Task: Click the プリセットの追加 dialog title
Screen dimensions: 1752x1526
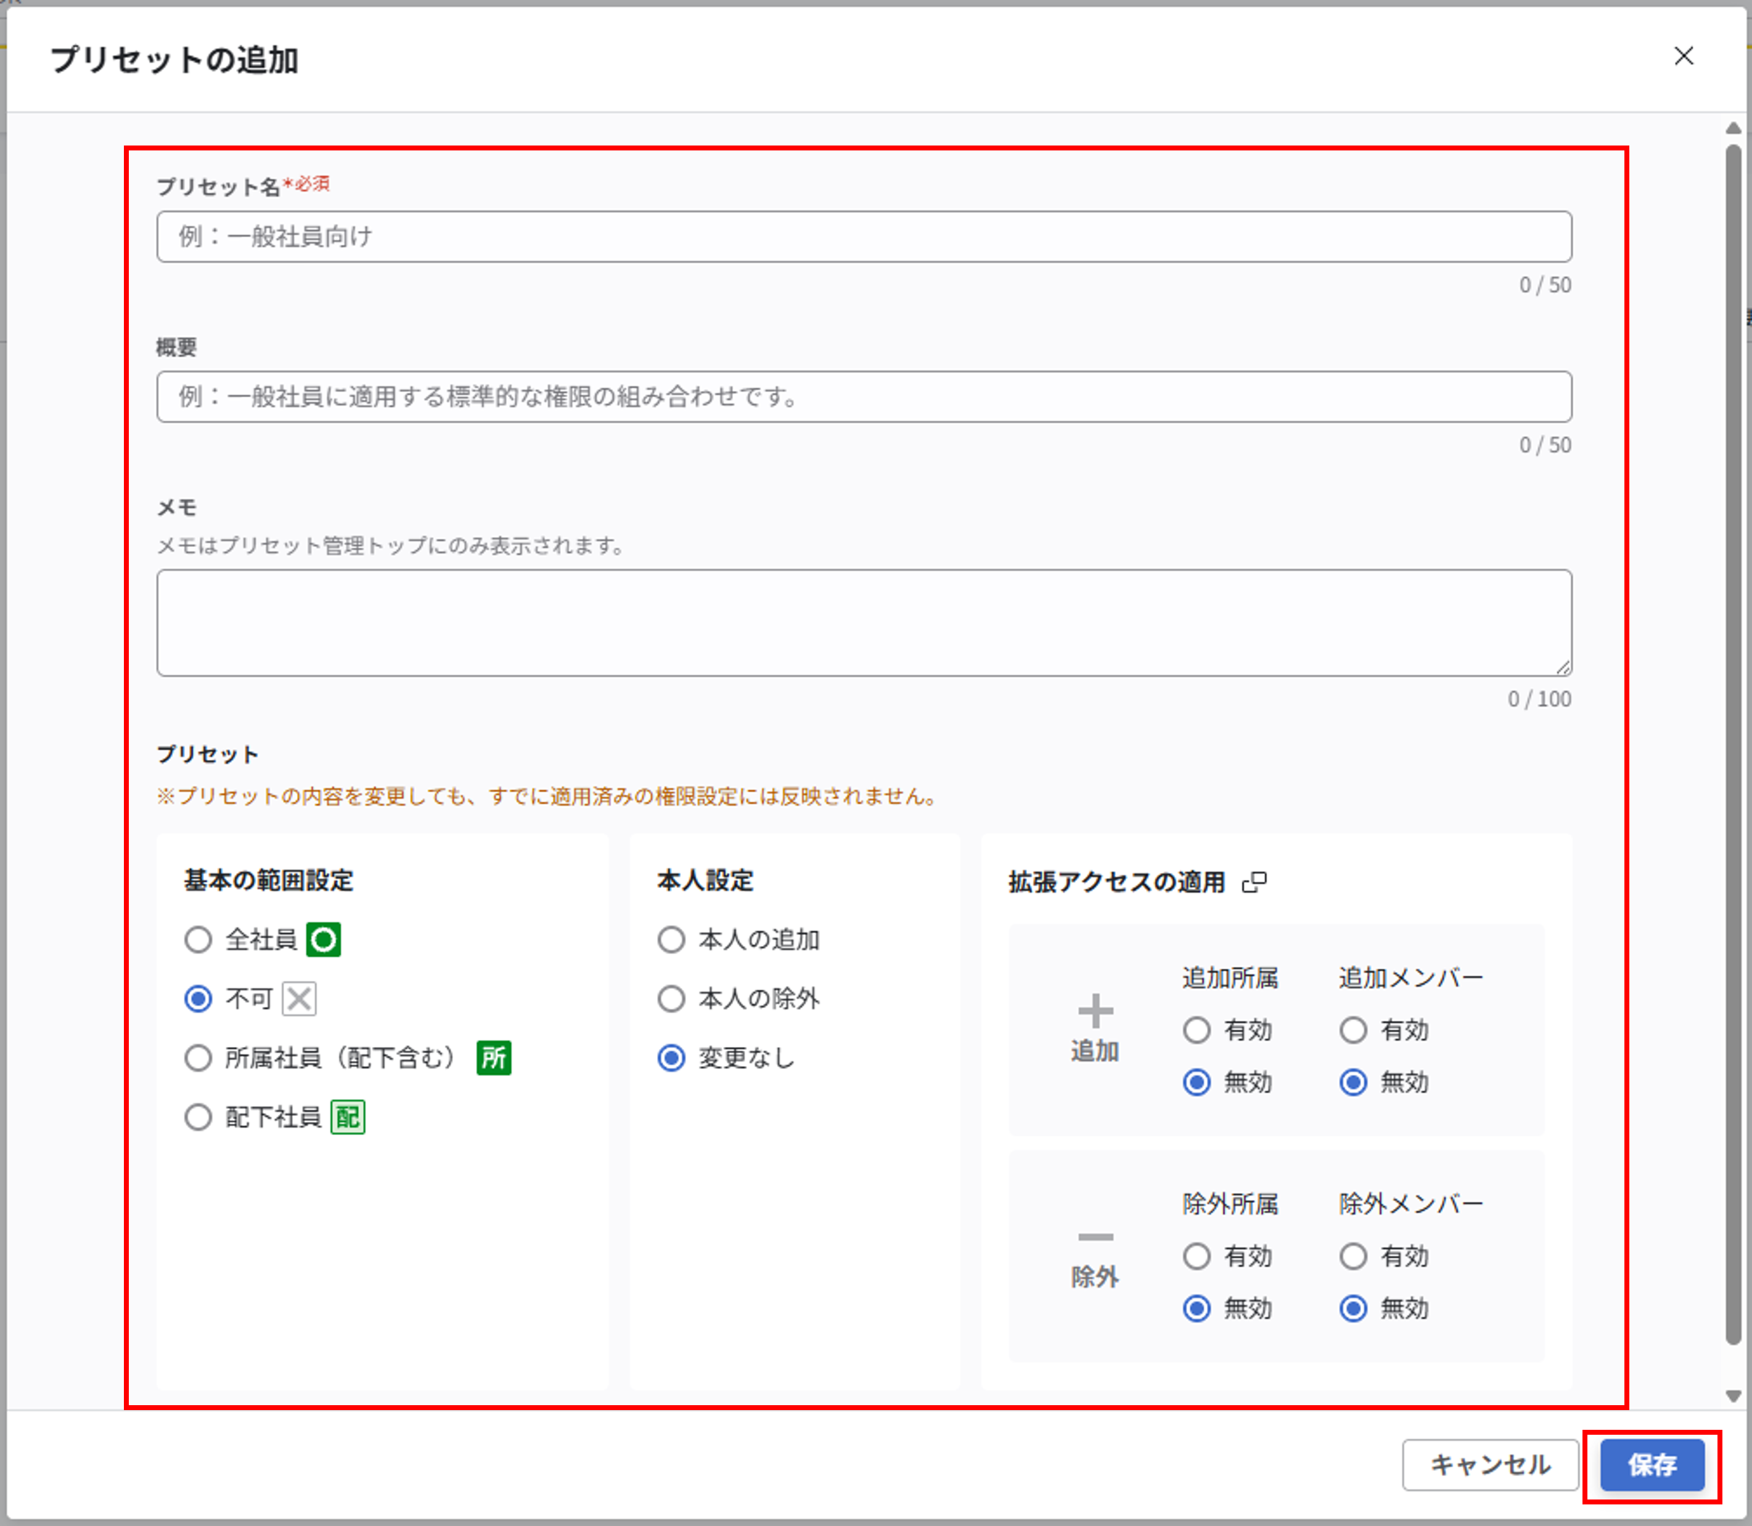Action: [x=174, y=60]
